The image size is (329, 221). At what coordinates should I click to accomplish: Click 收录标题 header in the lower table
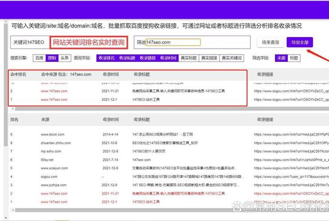click(x=141, y=119)
